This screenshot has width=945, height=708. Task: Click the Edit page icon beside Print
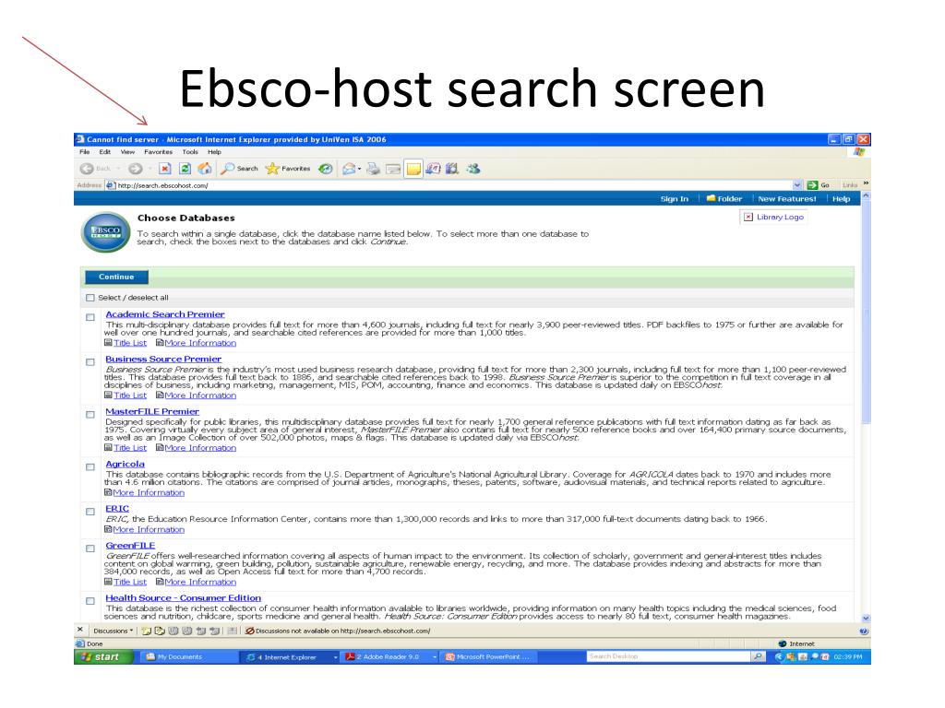[393, 170]
